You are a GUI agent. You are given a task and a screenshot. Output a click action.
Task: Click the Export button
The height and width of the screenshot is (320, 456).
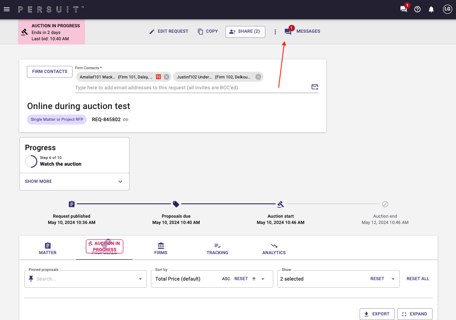tap(377, 314)
